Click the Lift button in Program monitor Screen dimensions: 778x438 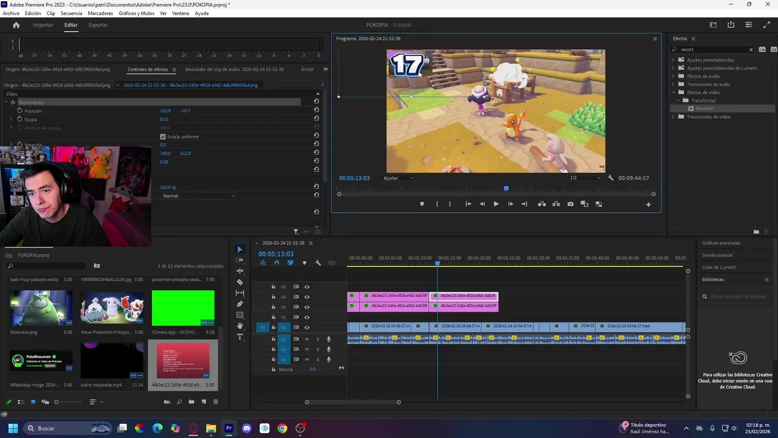[542, 204]
